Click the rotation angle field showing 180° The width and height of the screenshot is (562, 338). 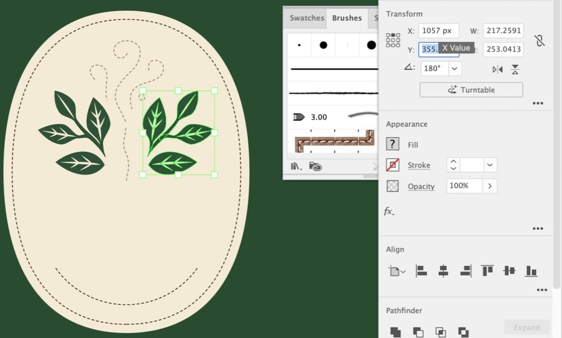click(x=434, y=68)
